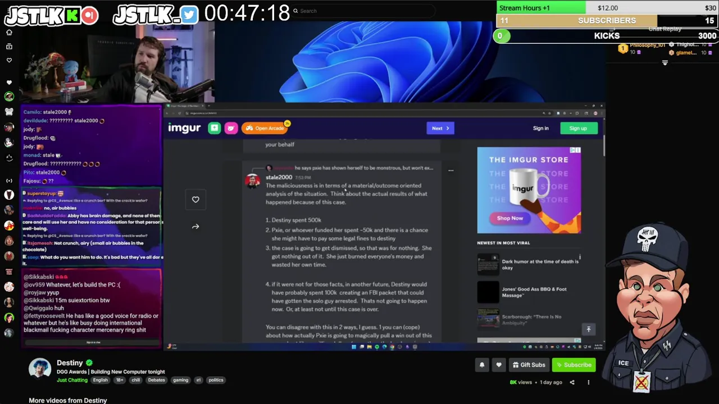Click the Chat Replay header

tap(665, 29)
